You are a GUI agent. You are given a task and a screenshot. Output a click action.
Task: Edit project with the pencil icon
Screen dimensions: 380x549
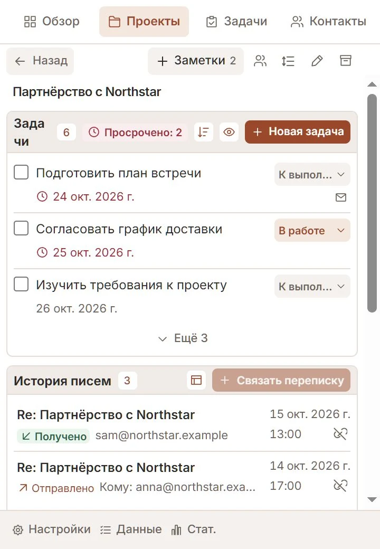(317, 61)
